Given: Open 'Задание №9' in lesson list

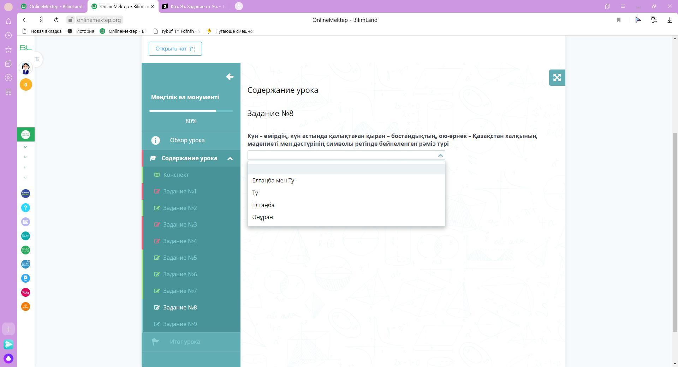Looking at the screenshot, I should [180, 324].
